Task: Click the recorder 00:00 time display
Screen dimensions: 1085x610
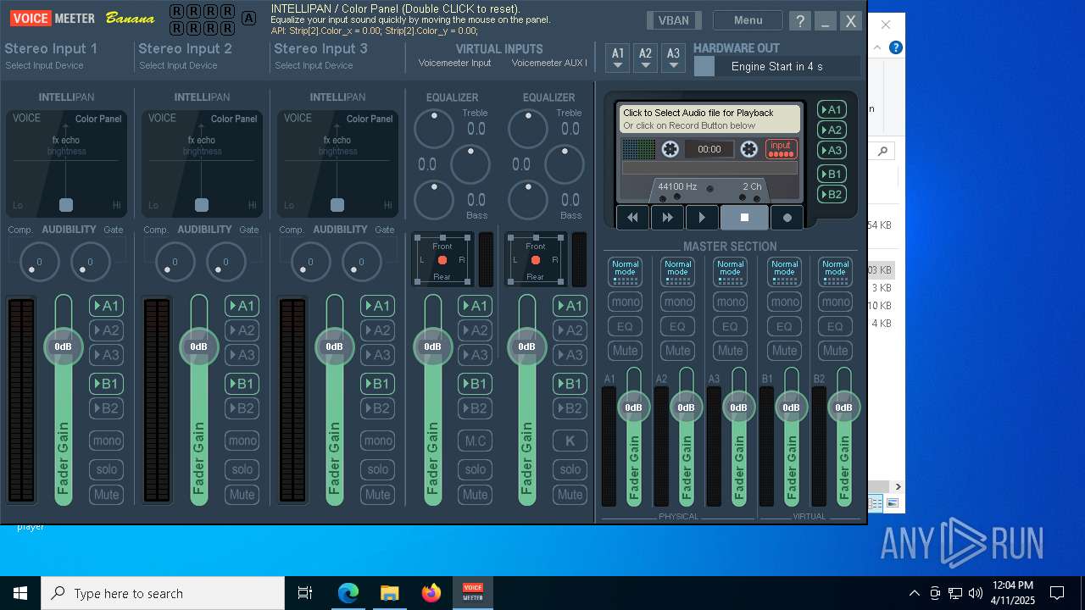Action: (x=709, y=149)
